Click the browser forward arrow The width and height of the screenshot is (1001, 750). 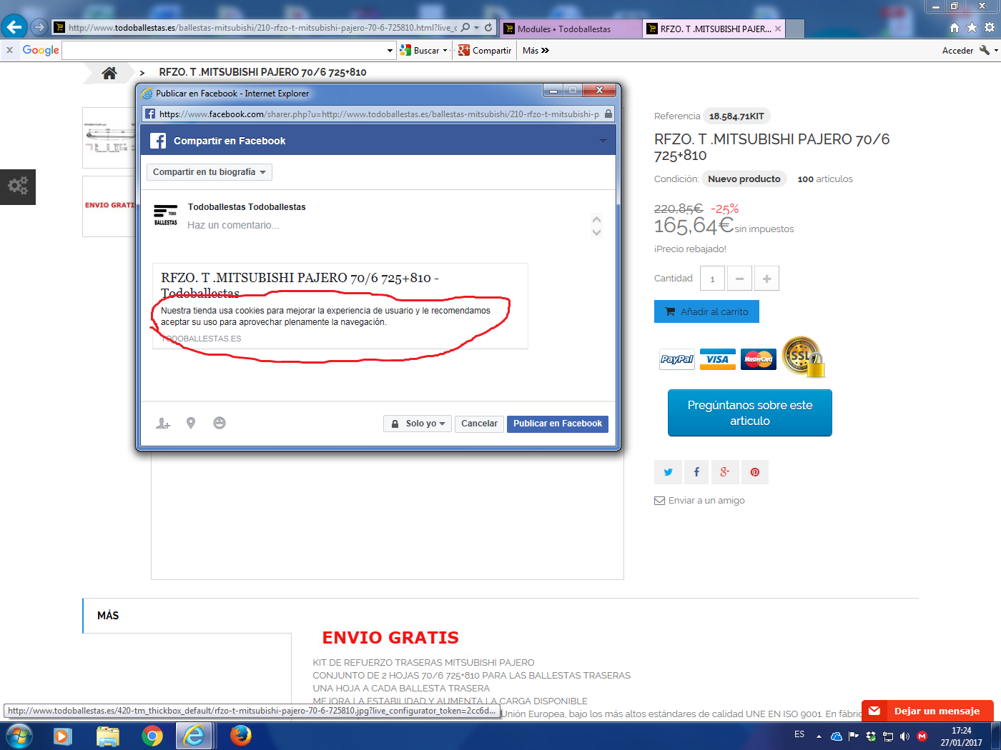coord(39,27)
